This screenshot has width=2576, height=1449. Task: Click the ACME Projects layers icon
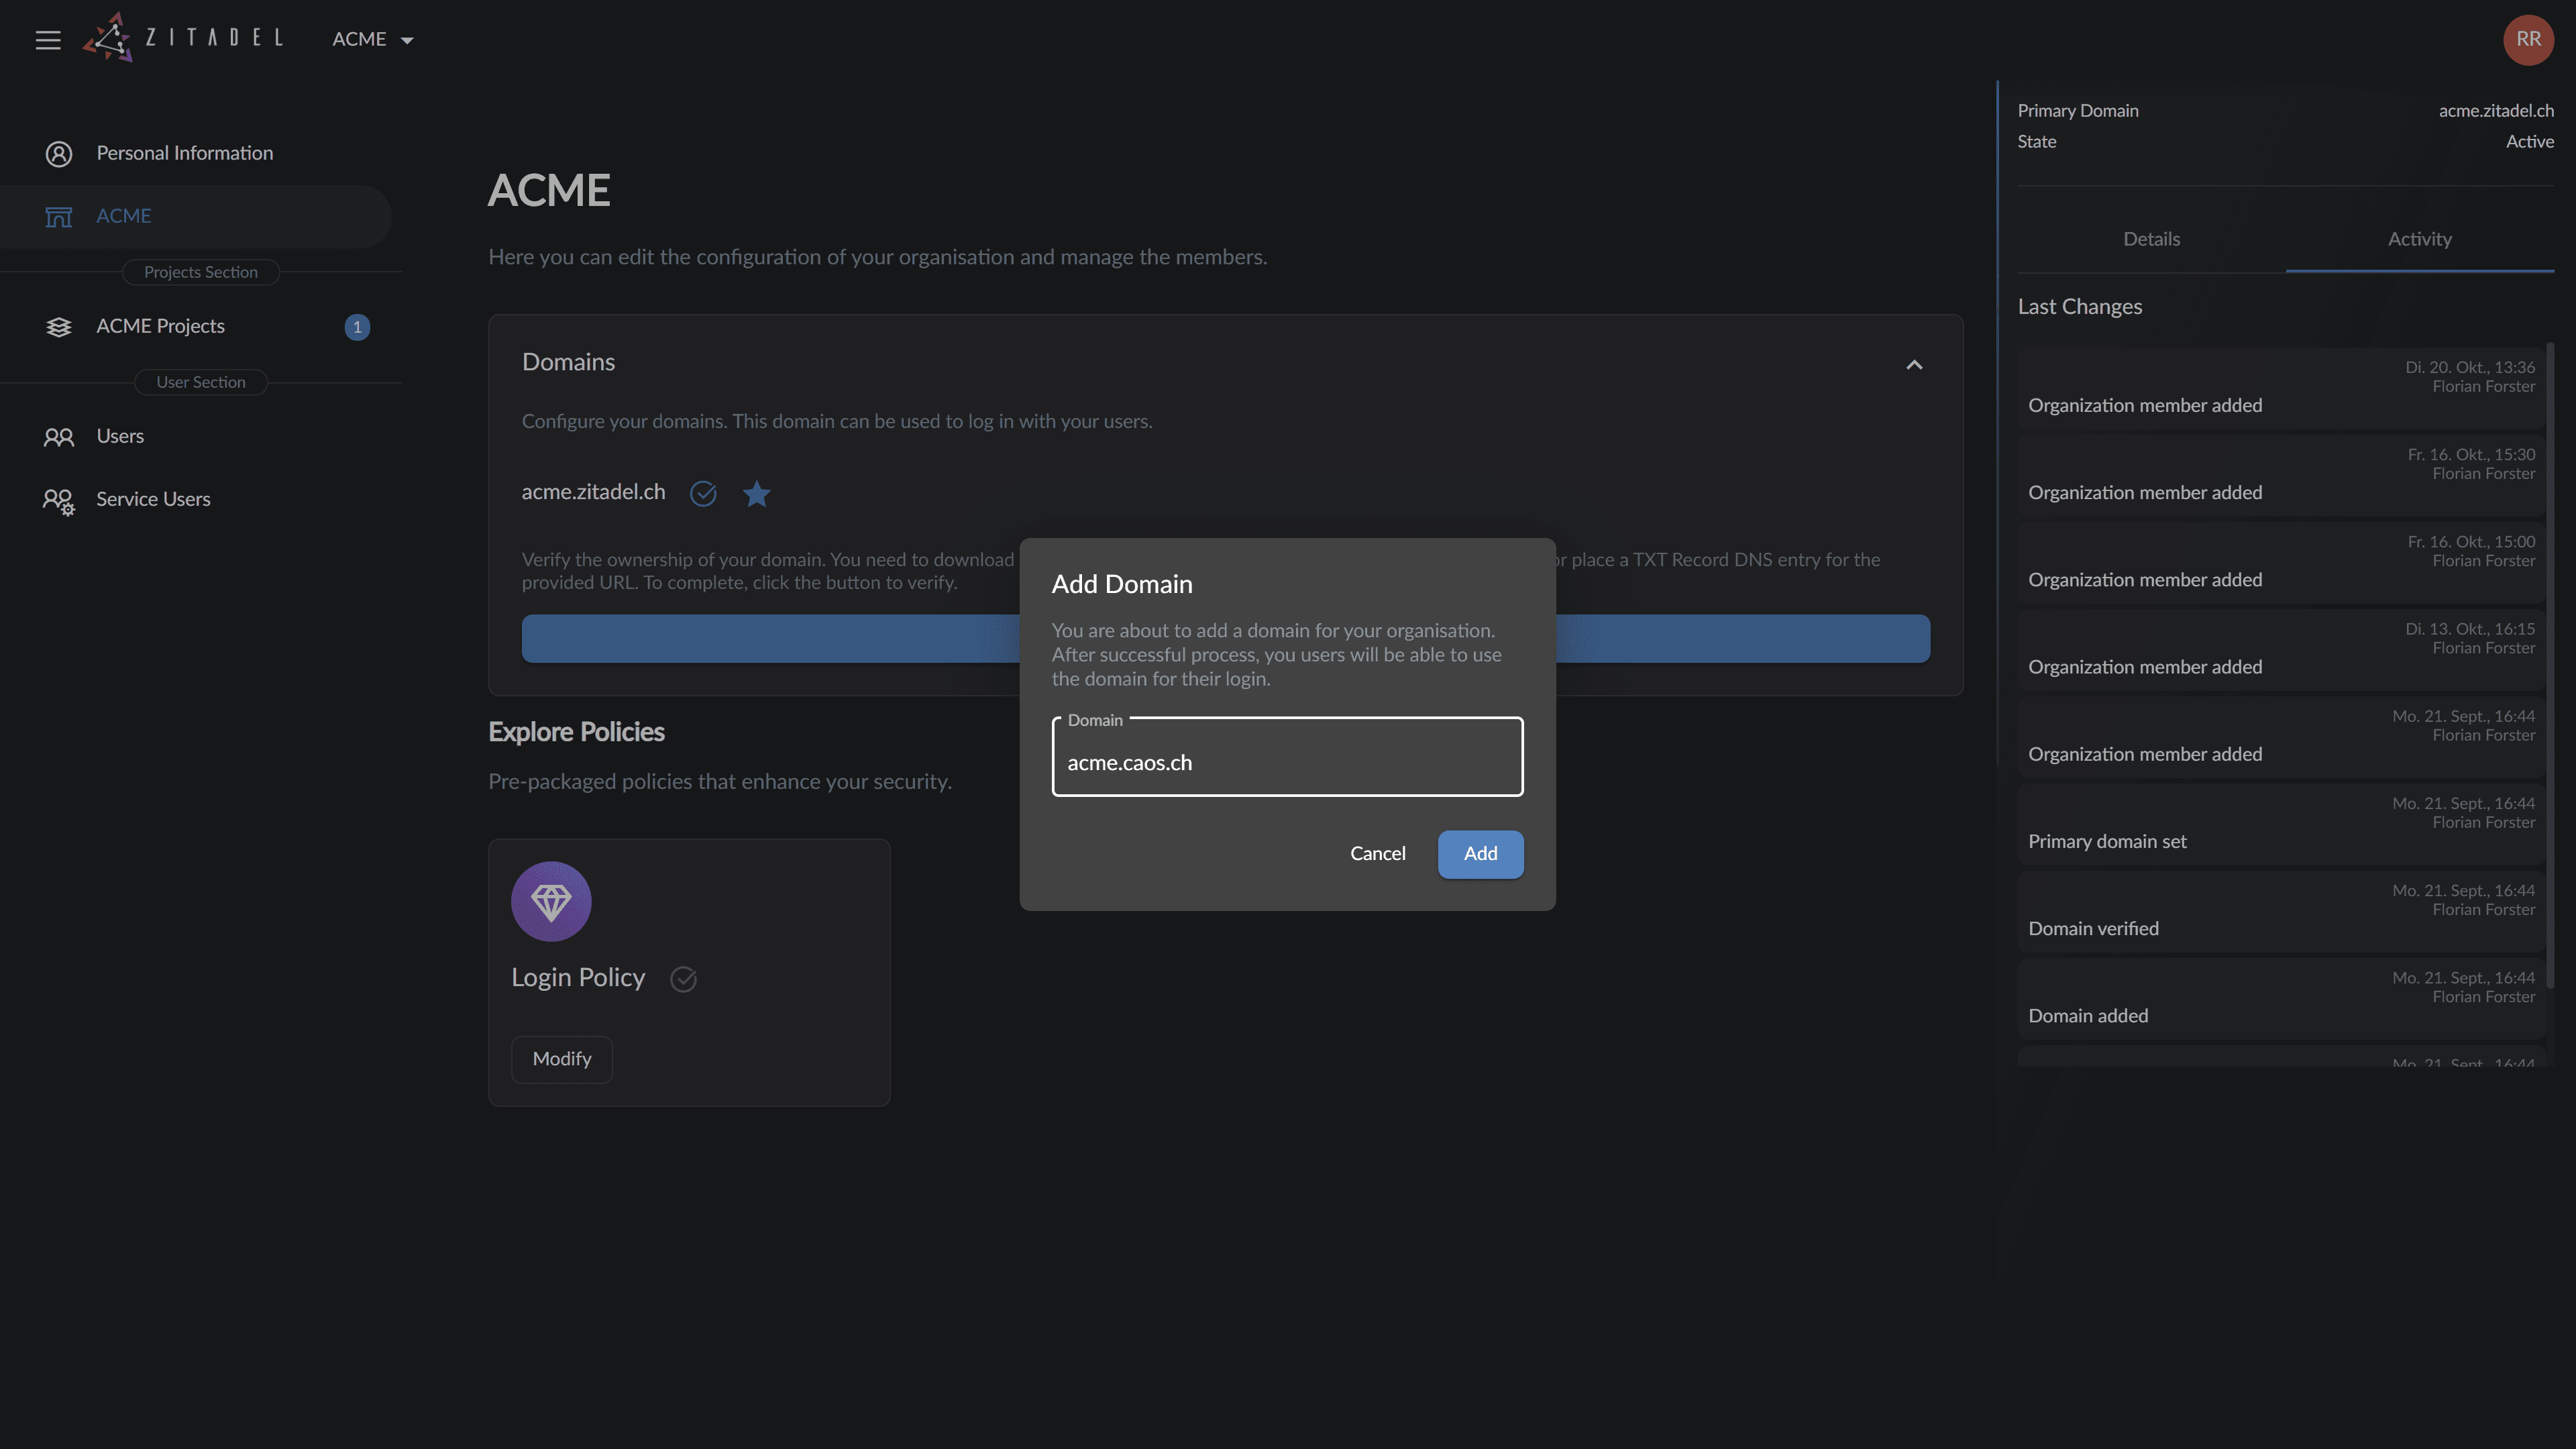59,327
